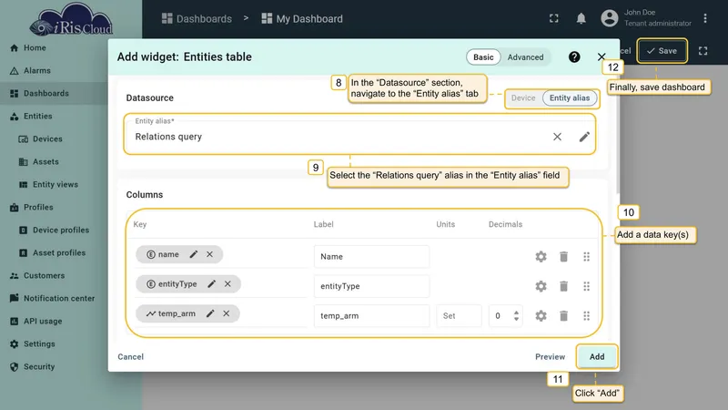Edit the name data key
Image resolution: width=728 pixels, height=410 pixels.
click(x=194, y=254)
